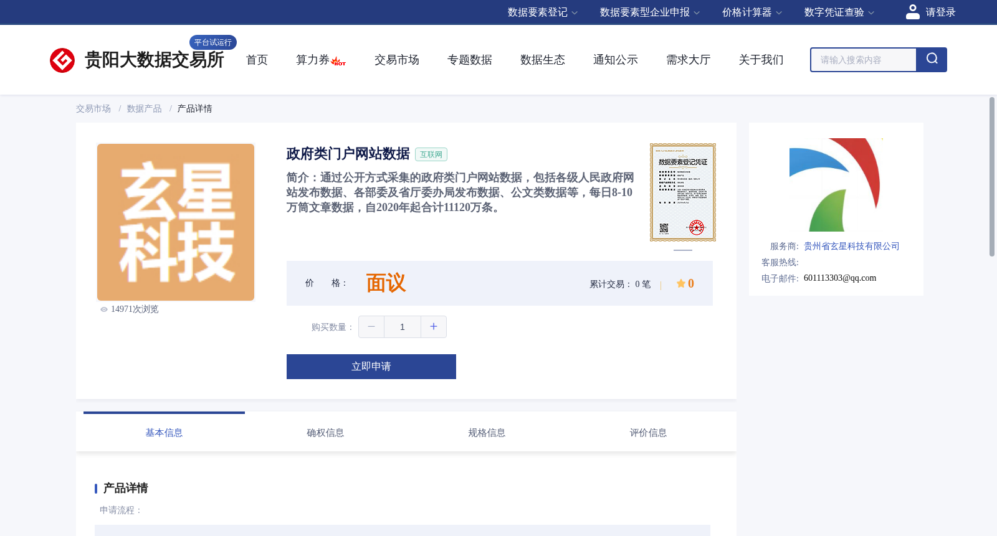Open the 通知公示 navigation item
Image resolution: width=997 pixels, height=536 pixels.
pos(616,60)
